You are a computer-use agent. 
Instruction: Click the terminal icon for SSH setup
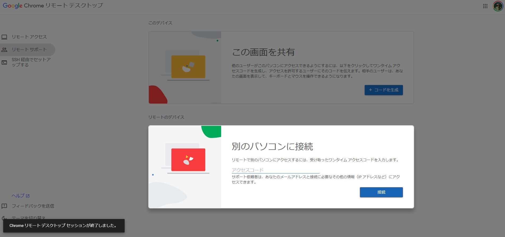[4, 62]
